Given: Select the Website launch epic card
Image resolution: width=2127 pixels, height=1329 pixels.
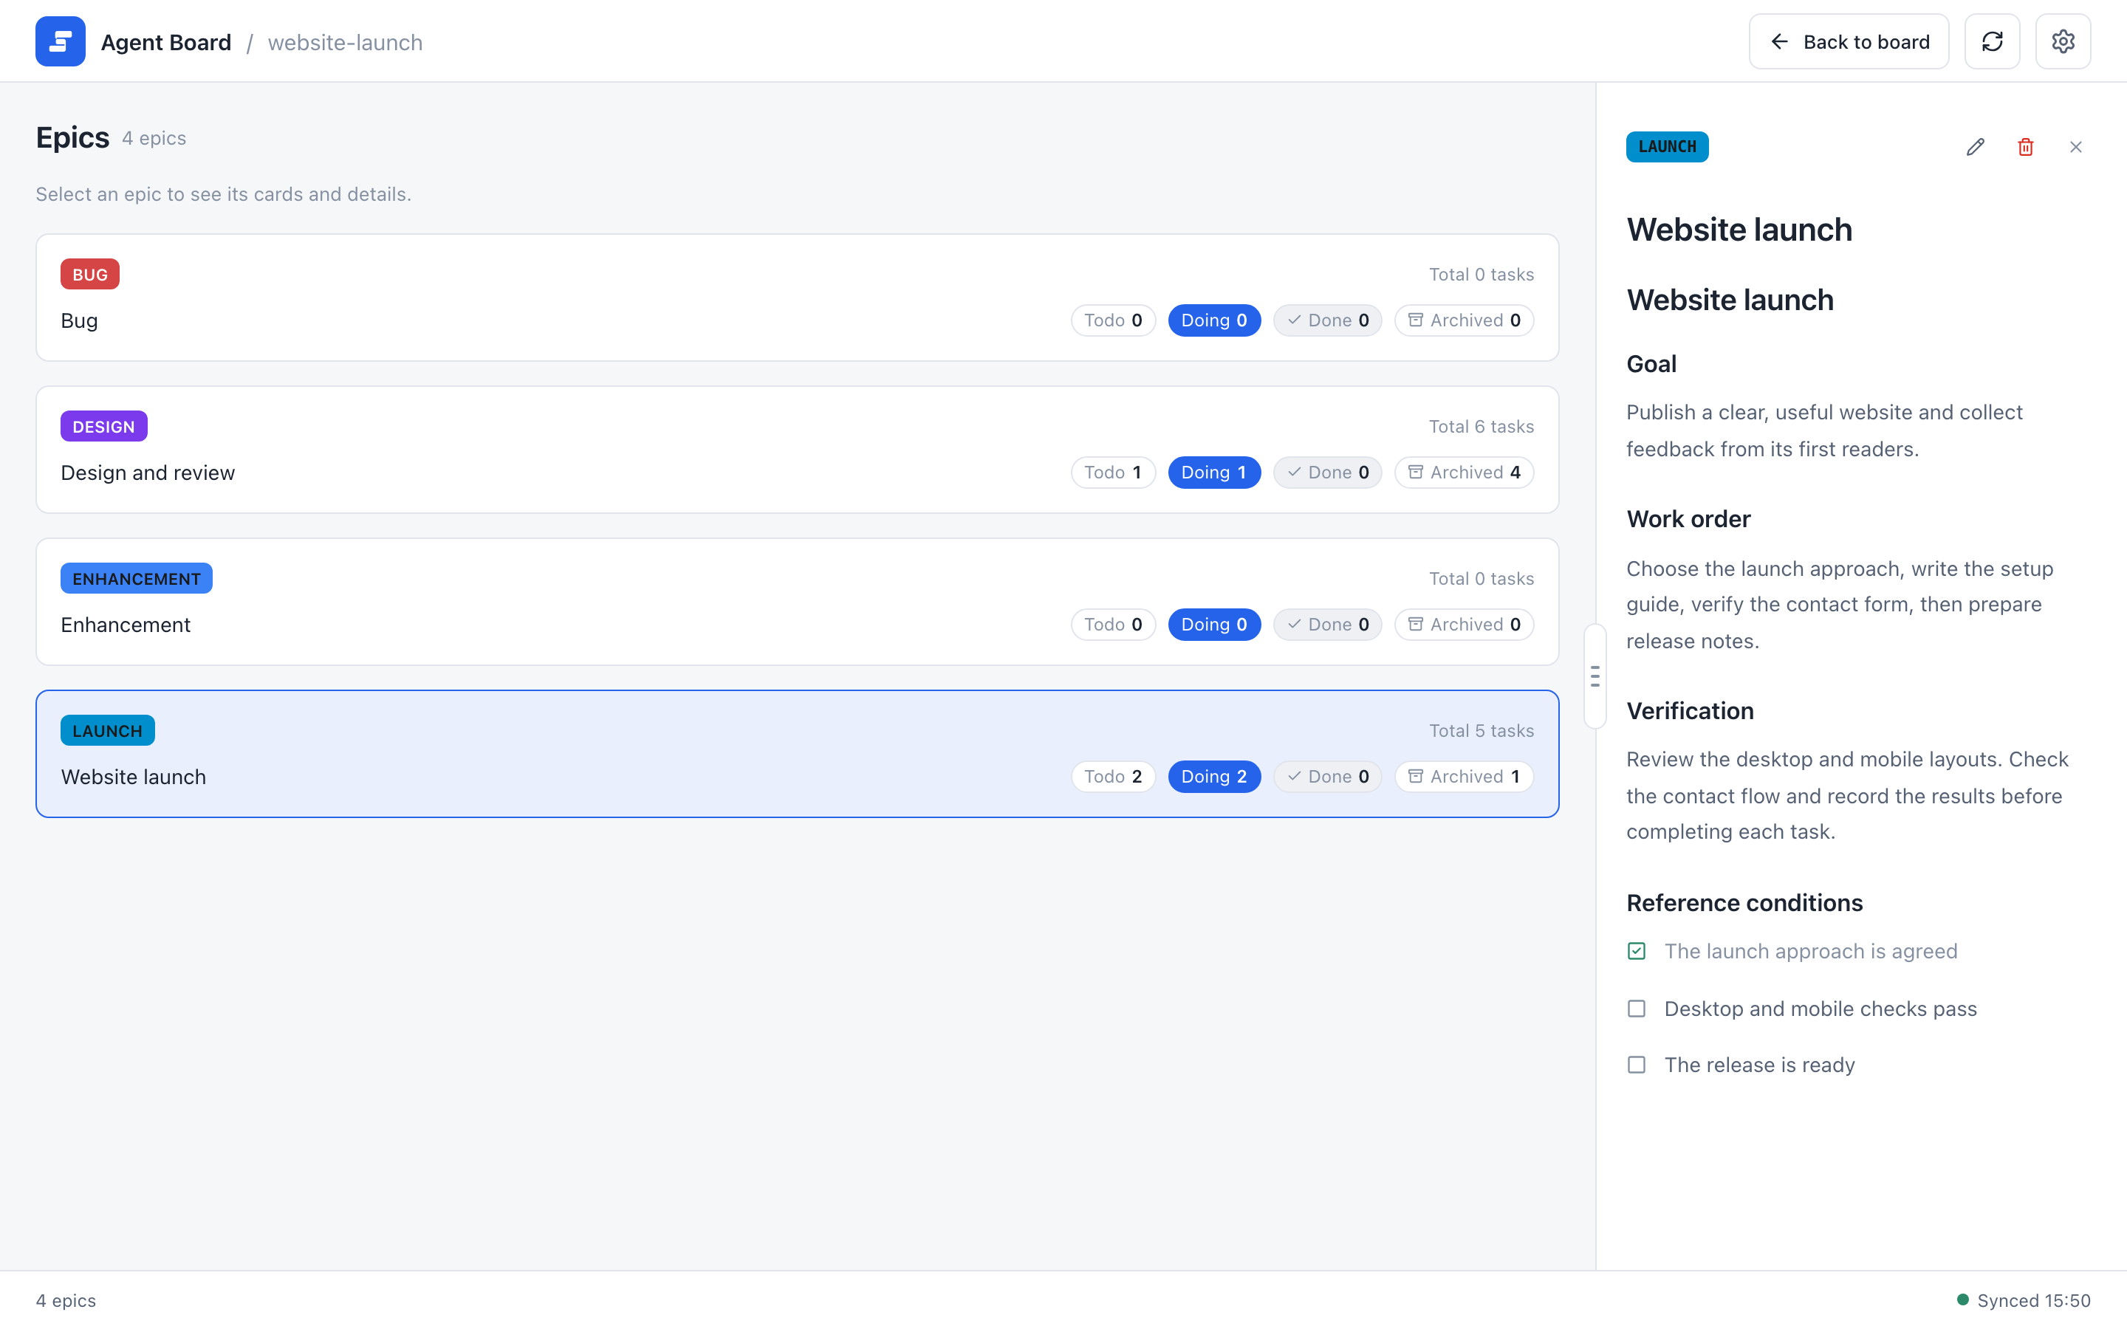Looking at the screenshot, I should [x=797, y=753].
